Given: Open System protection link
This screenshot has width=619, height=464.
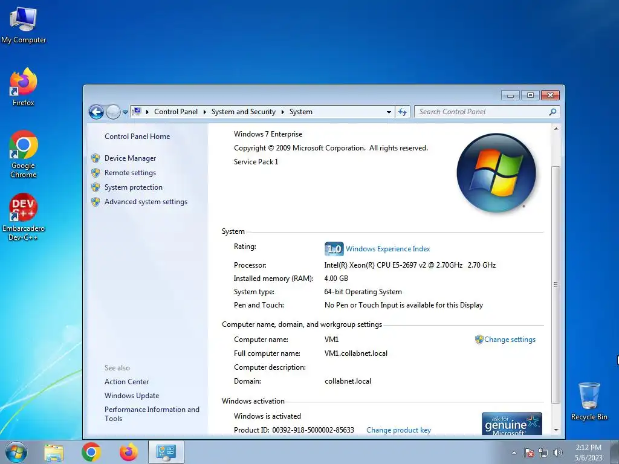Looking at the screenshot, I should (x=134, y=187).
